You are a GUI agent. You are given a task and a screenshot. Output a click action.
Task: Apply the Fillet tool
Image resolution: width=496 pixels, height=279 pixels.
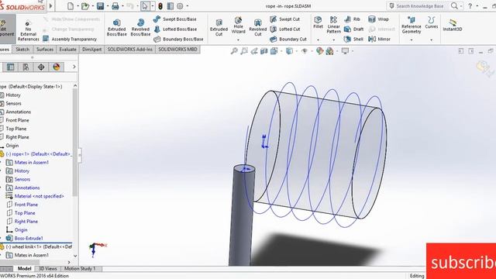tap(318, 22)
